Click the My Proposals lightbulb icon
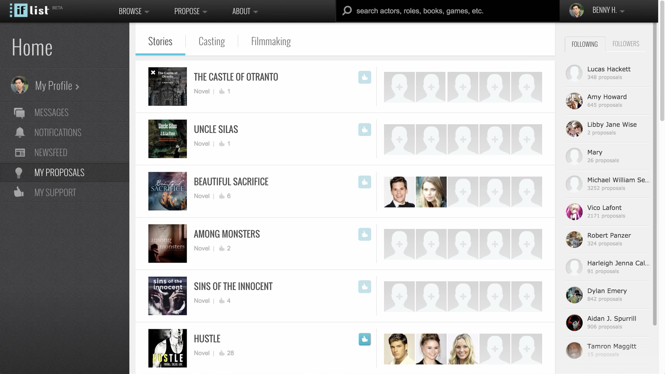 pyautogui.click(x=19, y=173)
